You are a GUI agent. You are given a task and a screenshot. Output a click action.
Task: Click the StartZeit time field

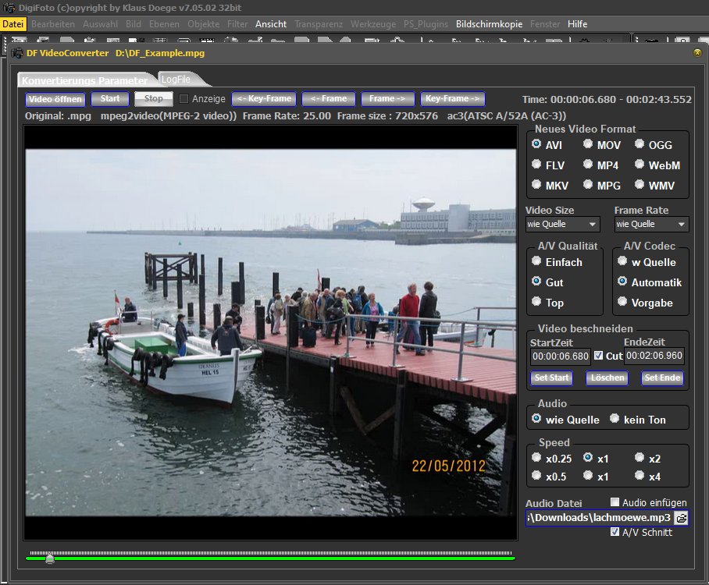tap(560, 356)
